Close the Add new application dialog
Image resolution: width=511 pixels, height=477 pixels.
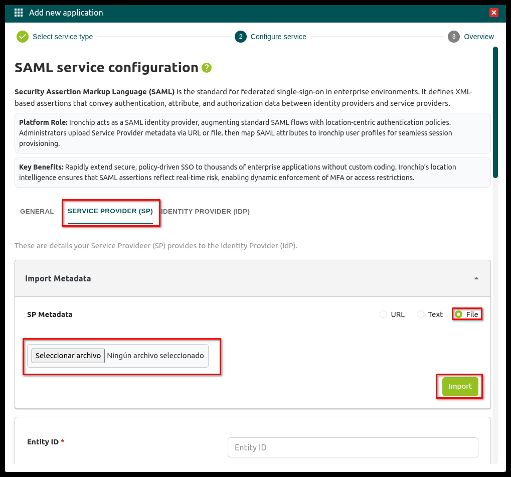(494, 13)
